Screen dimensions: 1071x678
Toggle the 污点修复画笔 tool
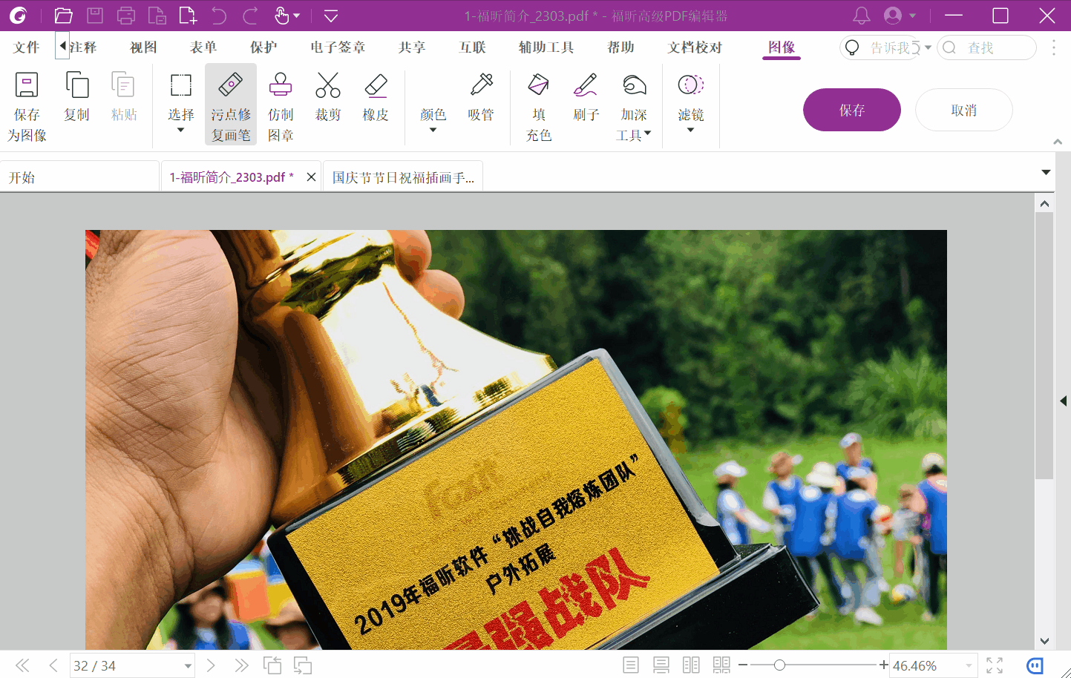(x=231, y=105)
